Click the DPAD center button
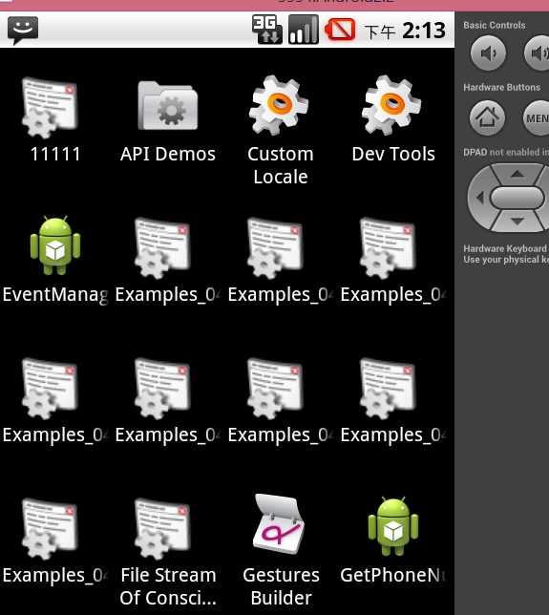 point(517,198)
